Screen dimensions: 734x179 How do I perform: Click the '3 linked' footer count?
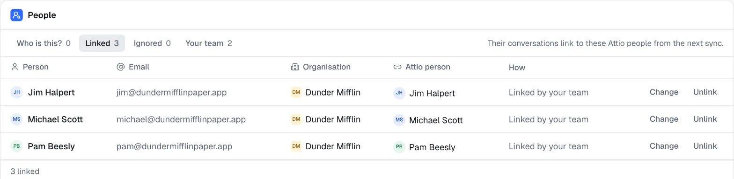coord(25,172)
